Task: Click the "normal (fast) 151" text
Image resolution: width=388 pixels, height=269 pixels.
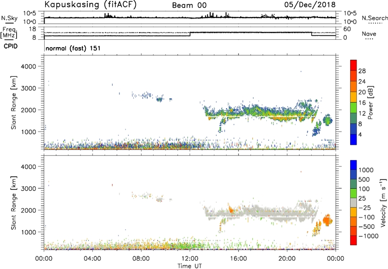Action: [x=73, y=48]
